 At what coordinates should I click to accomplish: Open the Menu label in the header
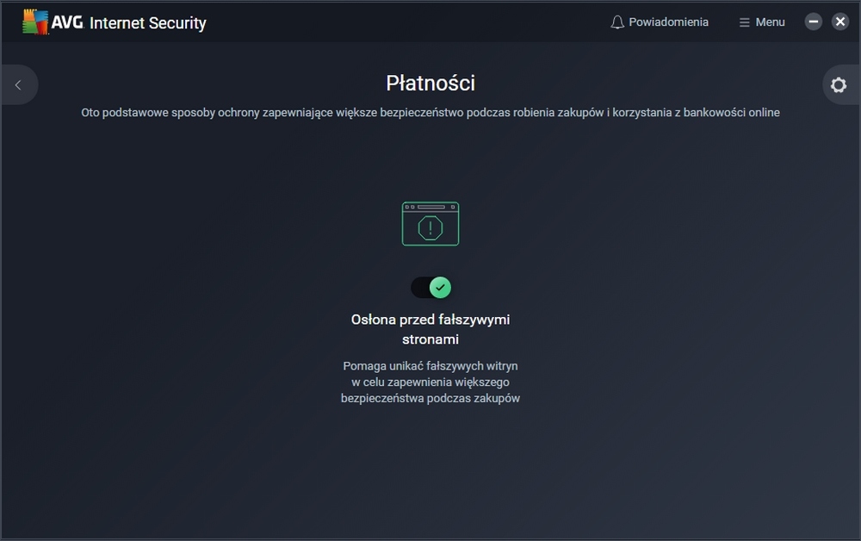tap(770, 22)
